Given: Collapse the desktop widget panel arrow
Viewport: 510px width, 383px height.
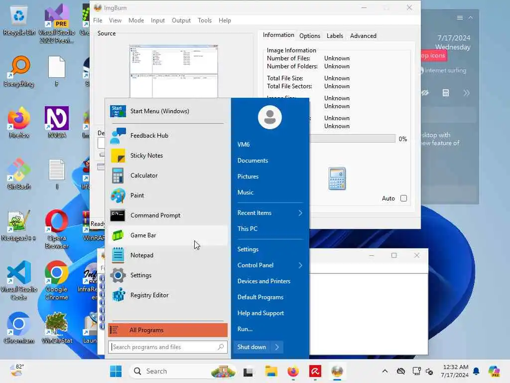Looking at the screenshot, I should point(471,17).
